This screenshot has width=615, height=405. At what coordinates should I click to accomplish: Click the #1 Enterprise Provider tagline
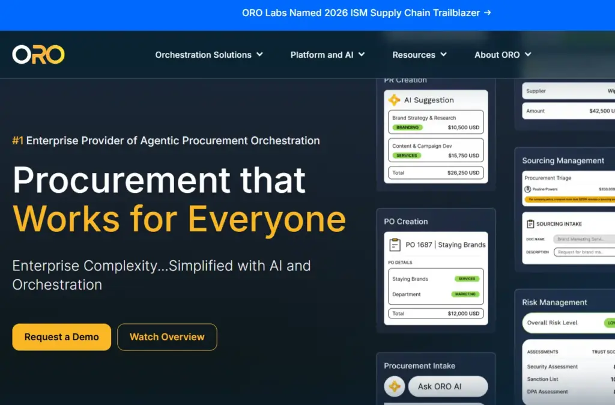pyautogui.click(x=166, y=141)
